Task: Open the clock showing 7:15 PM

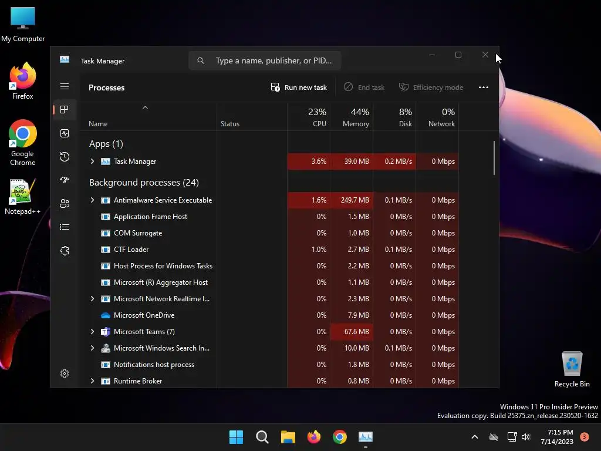Action: pyautogui.click(x=557, y=437)
